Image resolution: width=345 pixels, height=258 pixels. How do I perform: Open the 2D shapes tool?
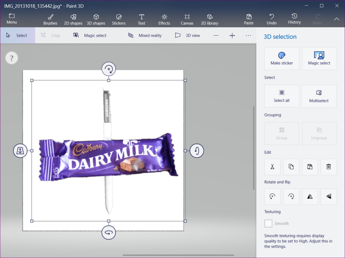click(x=73, y=20)
